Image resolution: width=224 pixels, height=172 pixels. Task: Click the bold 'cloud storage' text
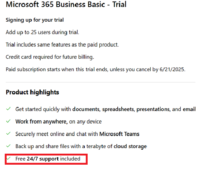[130, 146]
